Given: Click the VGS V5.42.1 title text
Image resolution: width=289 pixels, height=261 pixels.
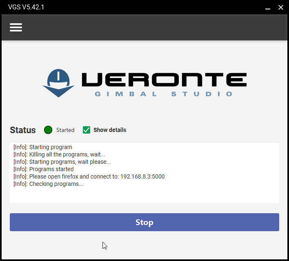Looking at the screenshot, I should (x=26, y=7).
